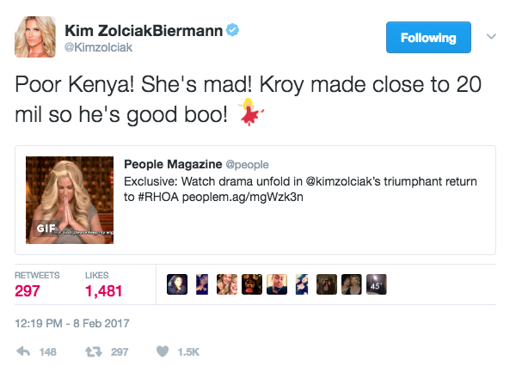Open the Likes count 1,481
This screenshot has width=516, height=372.
pyautogui.click(x=104, y=291)
